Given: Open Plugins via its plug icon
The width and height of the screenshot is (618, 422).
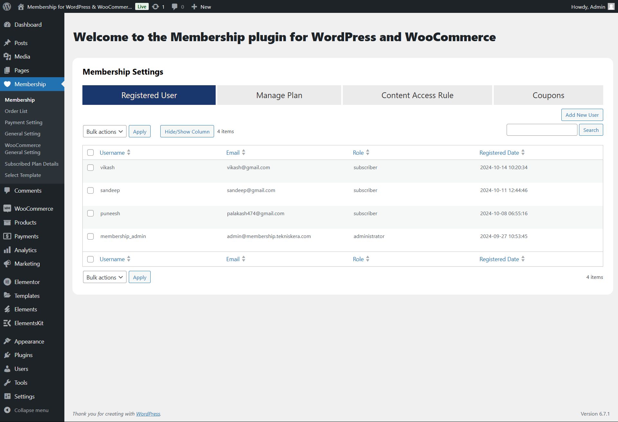Looking at the screenshot, I should [7, 355].
